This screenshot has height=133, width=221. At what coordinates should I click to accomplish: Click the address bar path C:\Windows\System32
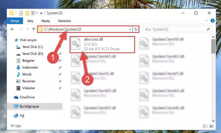[x=63, y=29]
